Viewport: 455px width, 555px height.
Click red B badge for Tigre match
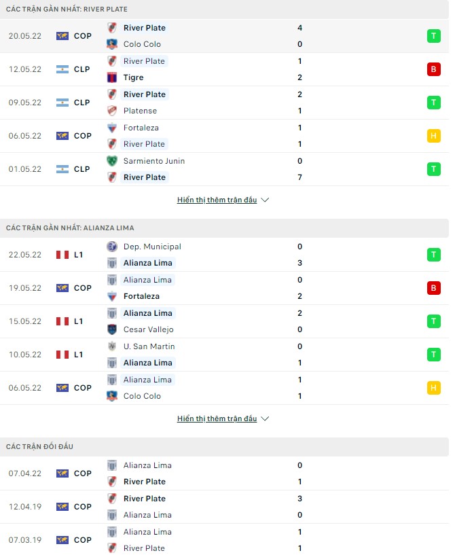433,69
